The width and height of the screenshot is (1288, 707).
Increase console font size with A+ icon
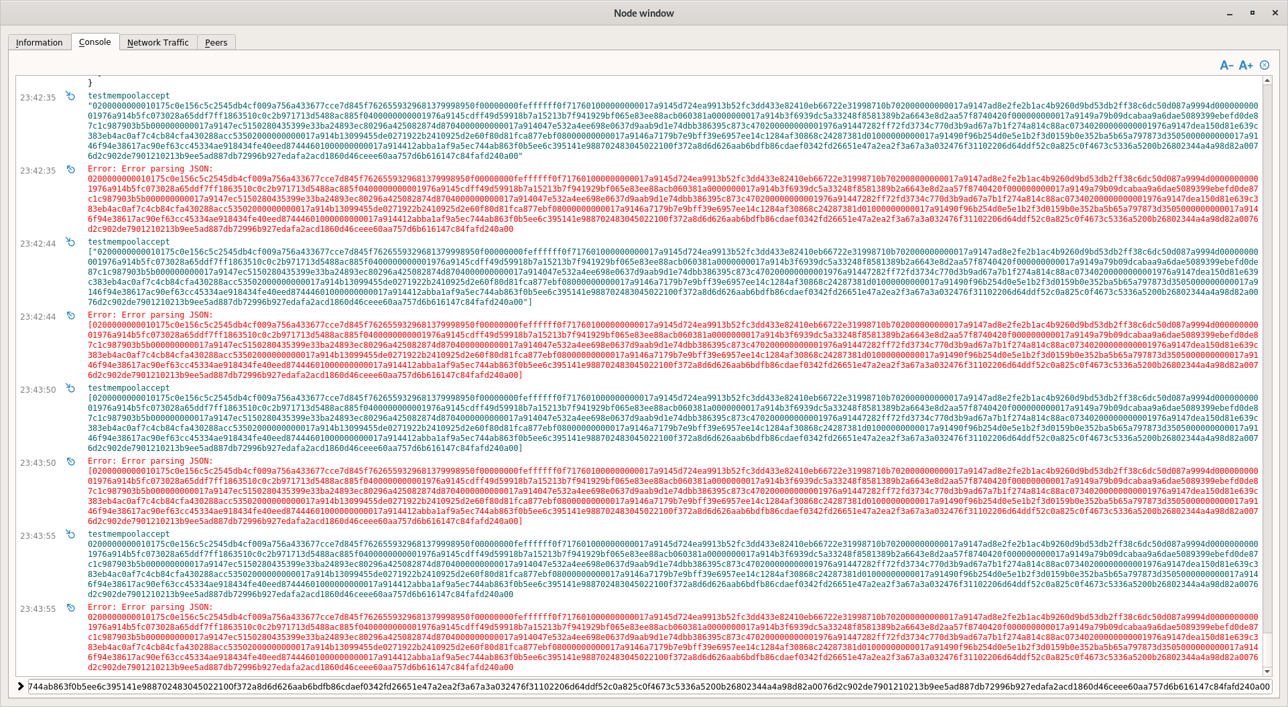coord(1246,64)
